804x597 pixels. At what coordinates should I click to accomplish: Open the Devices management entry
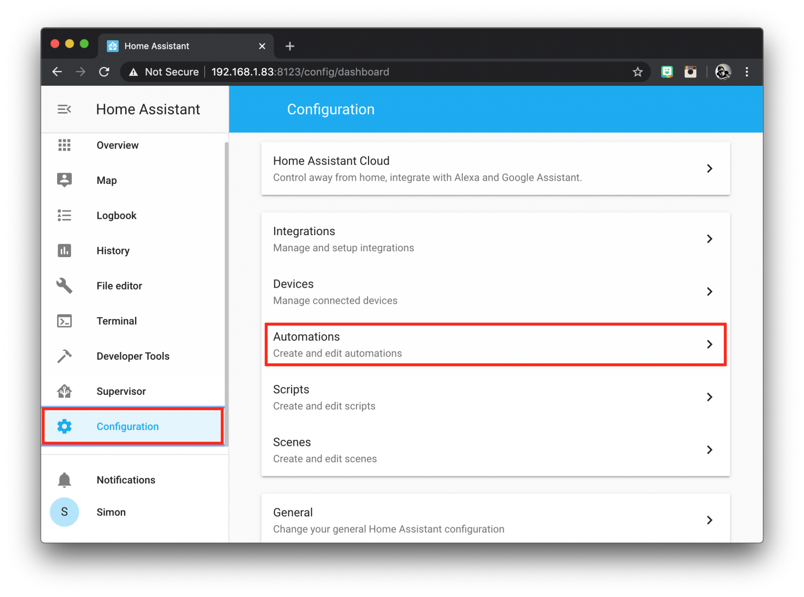coord(495,292)
